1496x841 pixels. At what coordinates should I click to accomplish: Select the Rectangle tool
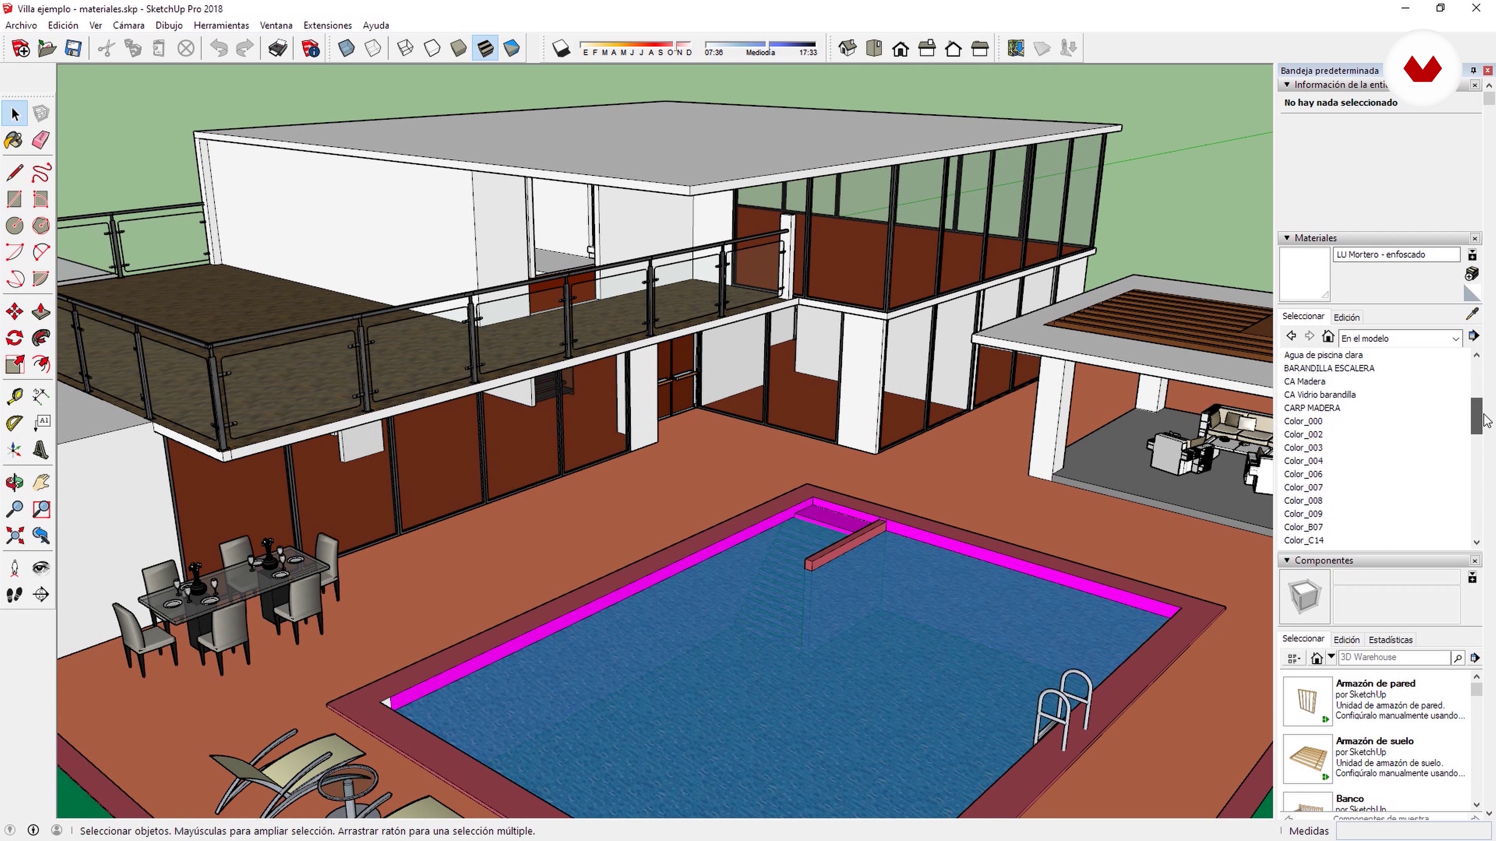tap(14, 199)
